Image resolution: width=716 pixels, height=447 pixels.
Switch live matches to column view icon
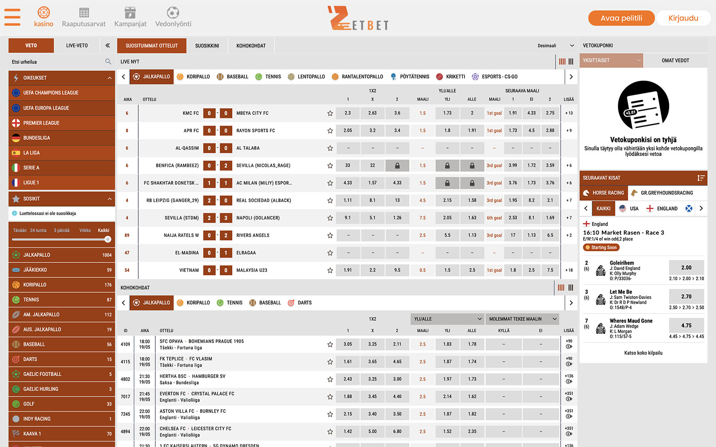pyautogui.click(x=571, y=62)
